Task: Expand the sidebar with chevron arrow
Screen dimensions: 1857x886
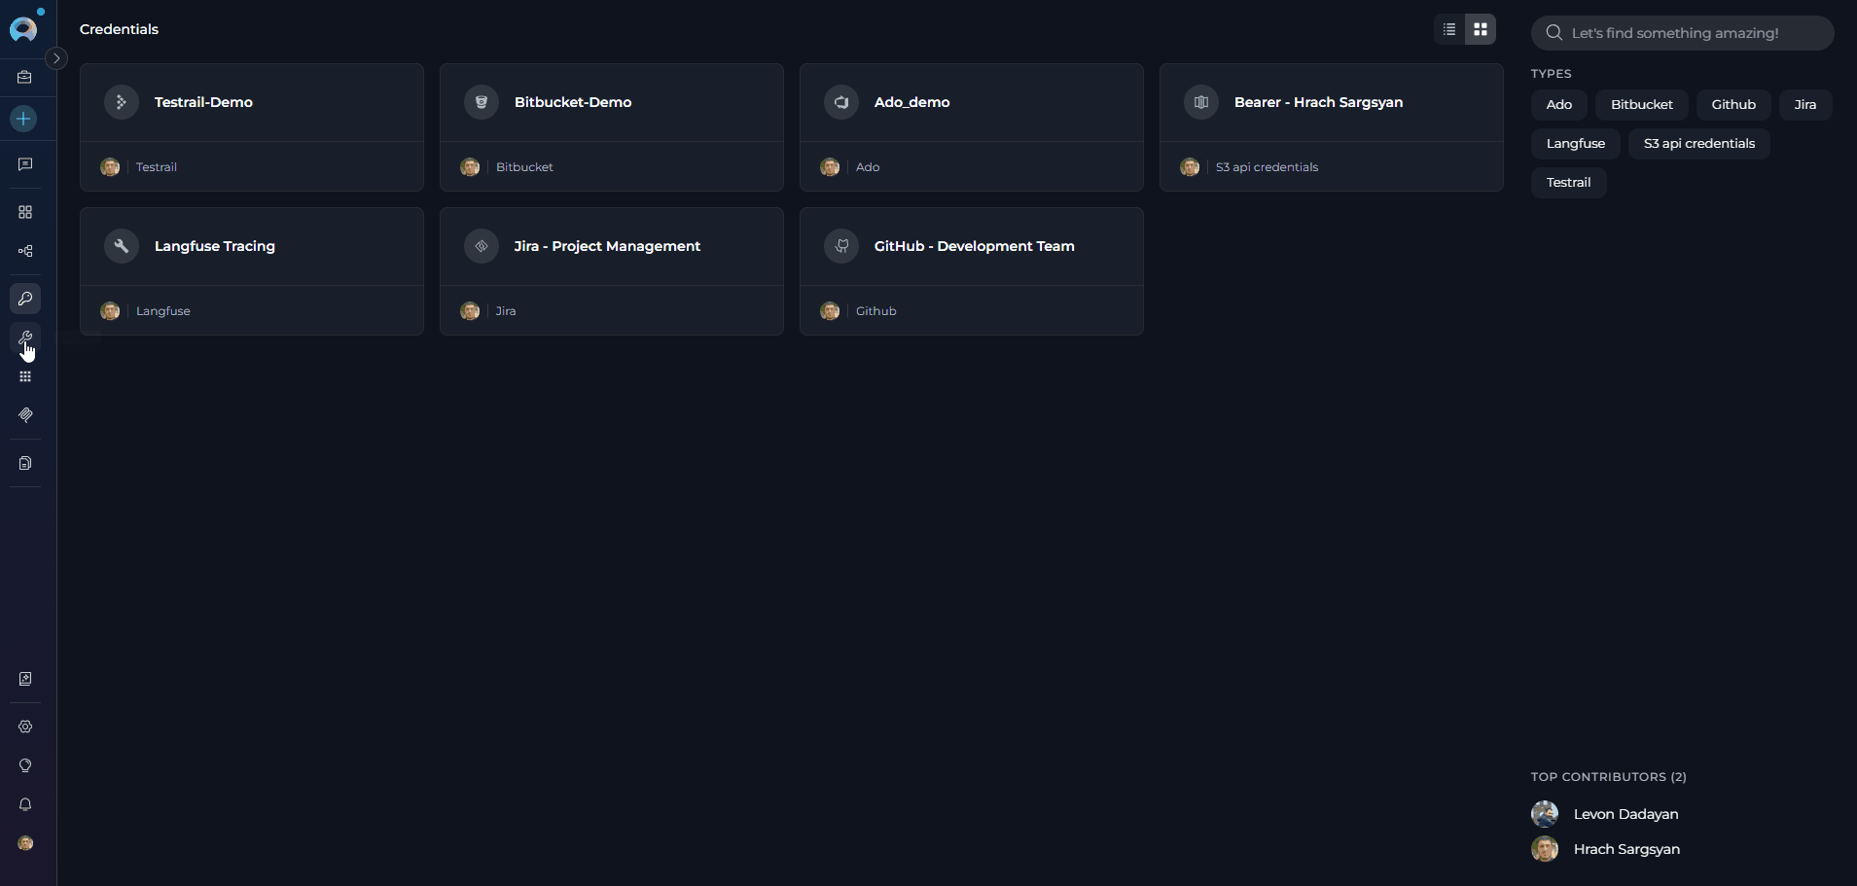Action: click(56, 58)
